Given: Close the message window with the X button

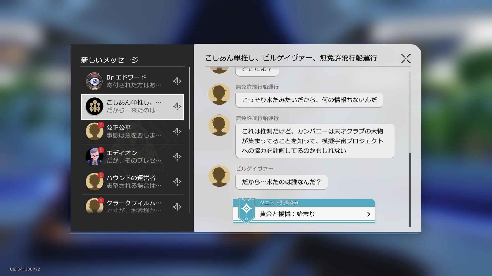Looking at the screenshot, I should tap(406, 59).
